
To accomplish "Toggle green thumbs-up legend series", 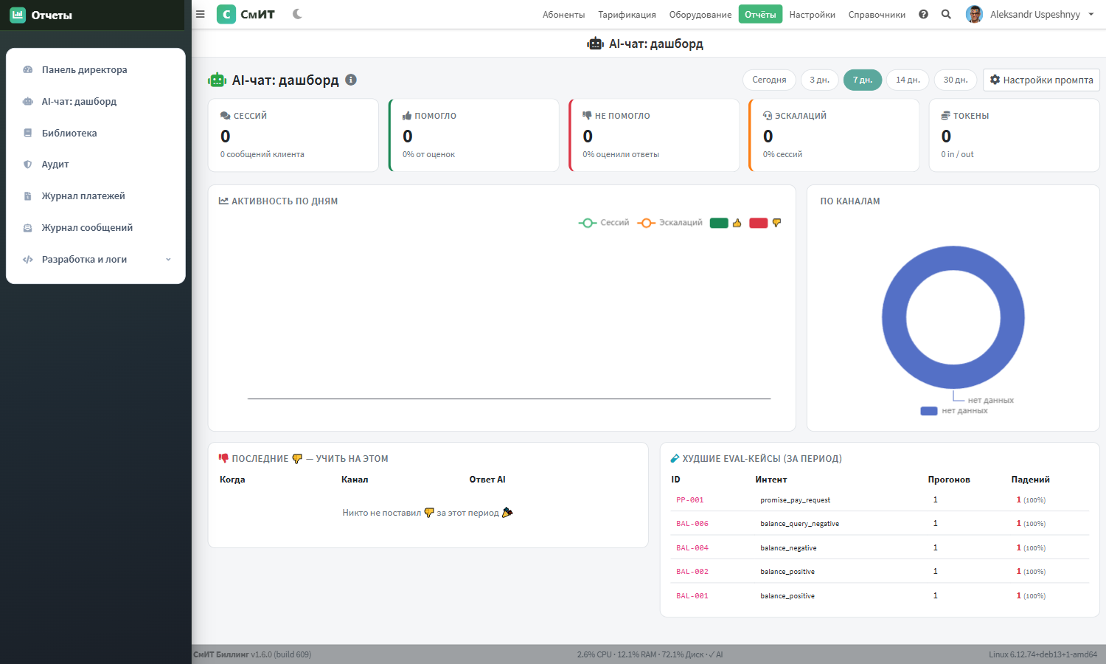I will pos(726,223).
